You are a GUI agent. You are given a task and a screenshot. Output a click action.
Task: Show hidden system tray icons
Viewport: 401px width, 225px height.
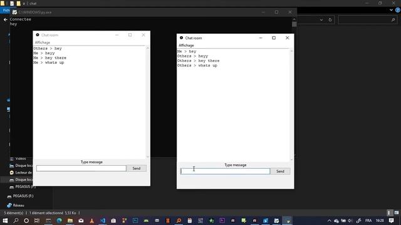point(329,221)
